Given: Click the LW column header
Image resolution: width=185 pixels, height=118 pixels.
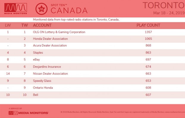Looking at the screenshot, I should coord(8,25).
